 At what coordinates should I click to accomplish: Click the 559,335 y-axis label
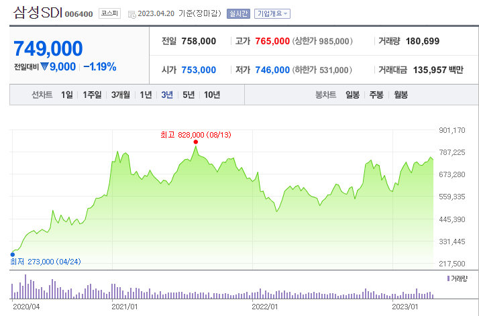coord(452,197)
